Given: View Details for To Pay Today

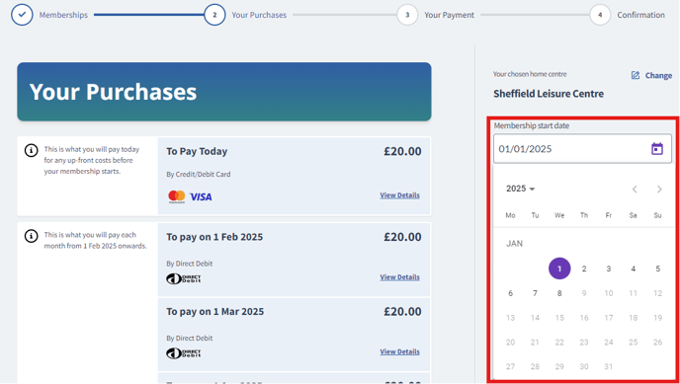Looking at the screenshot, I should click(x=400, y=195).
